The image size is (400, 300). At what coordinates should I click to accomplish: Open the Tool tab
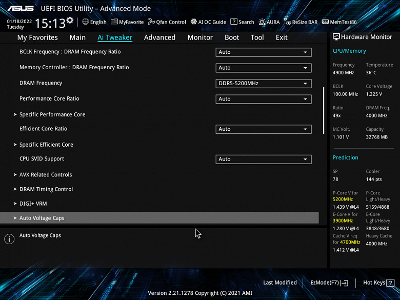point(257,37)
